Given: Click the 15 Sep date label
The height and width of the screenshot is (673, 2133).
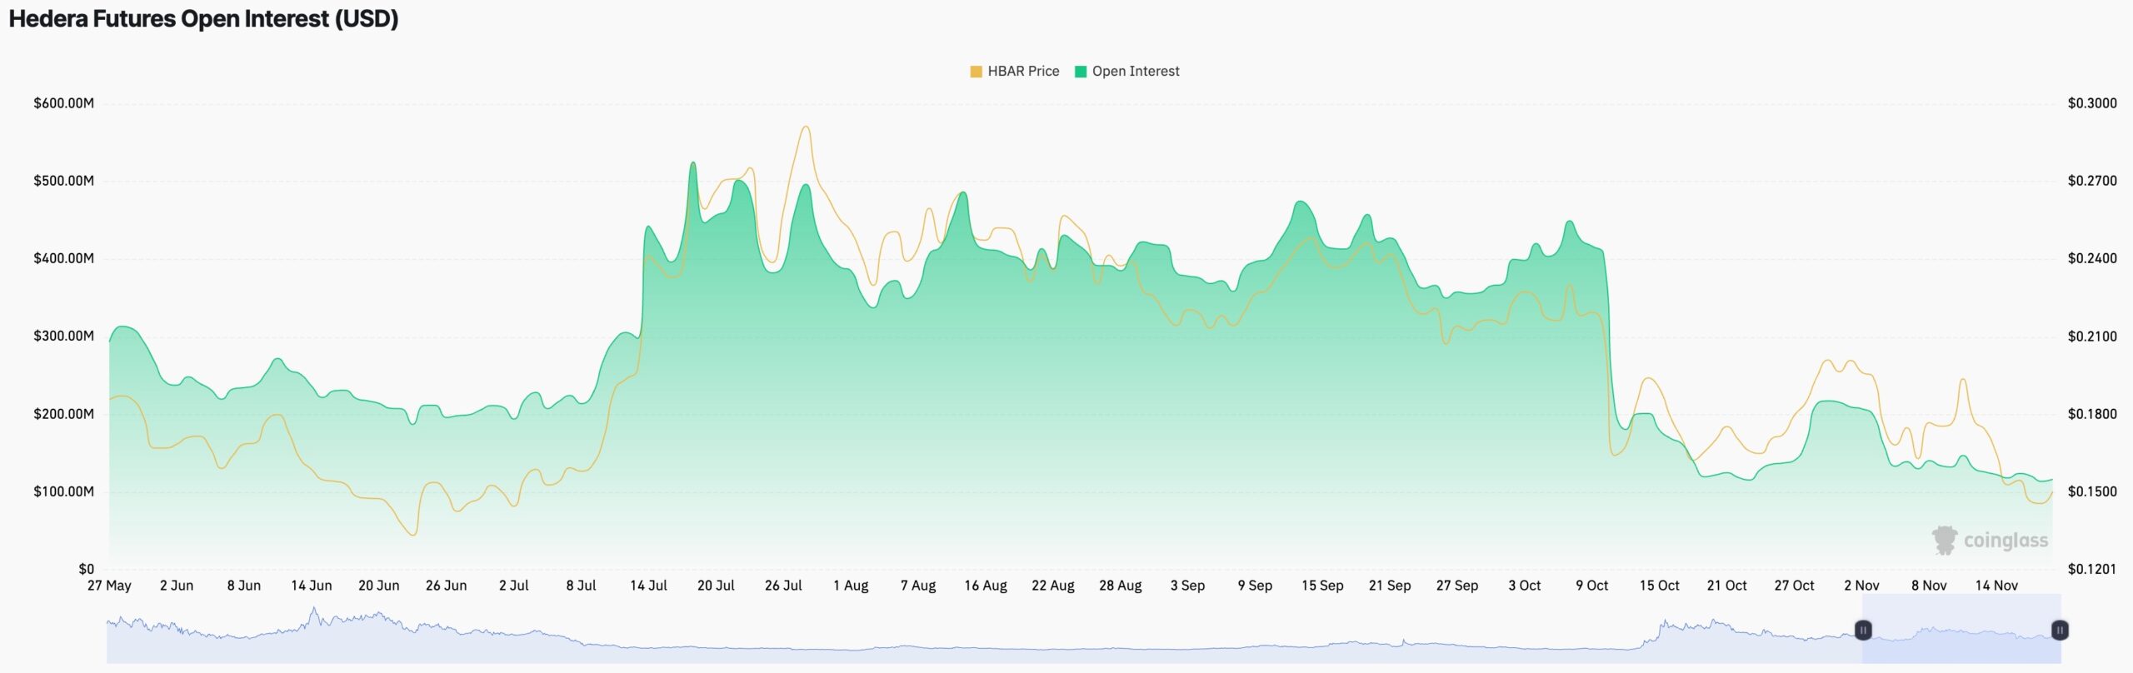Looking at the screenshot, I should coord(1322,586).
